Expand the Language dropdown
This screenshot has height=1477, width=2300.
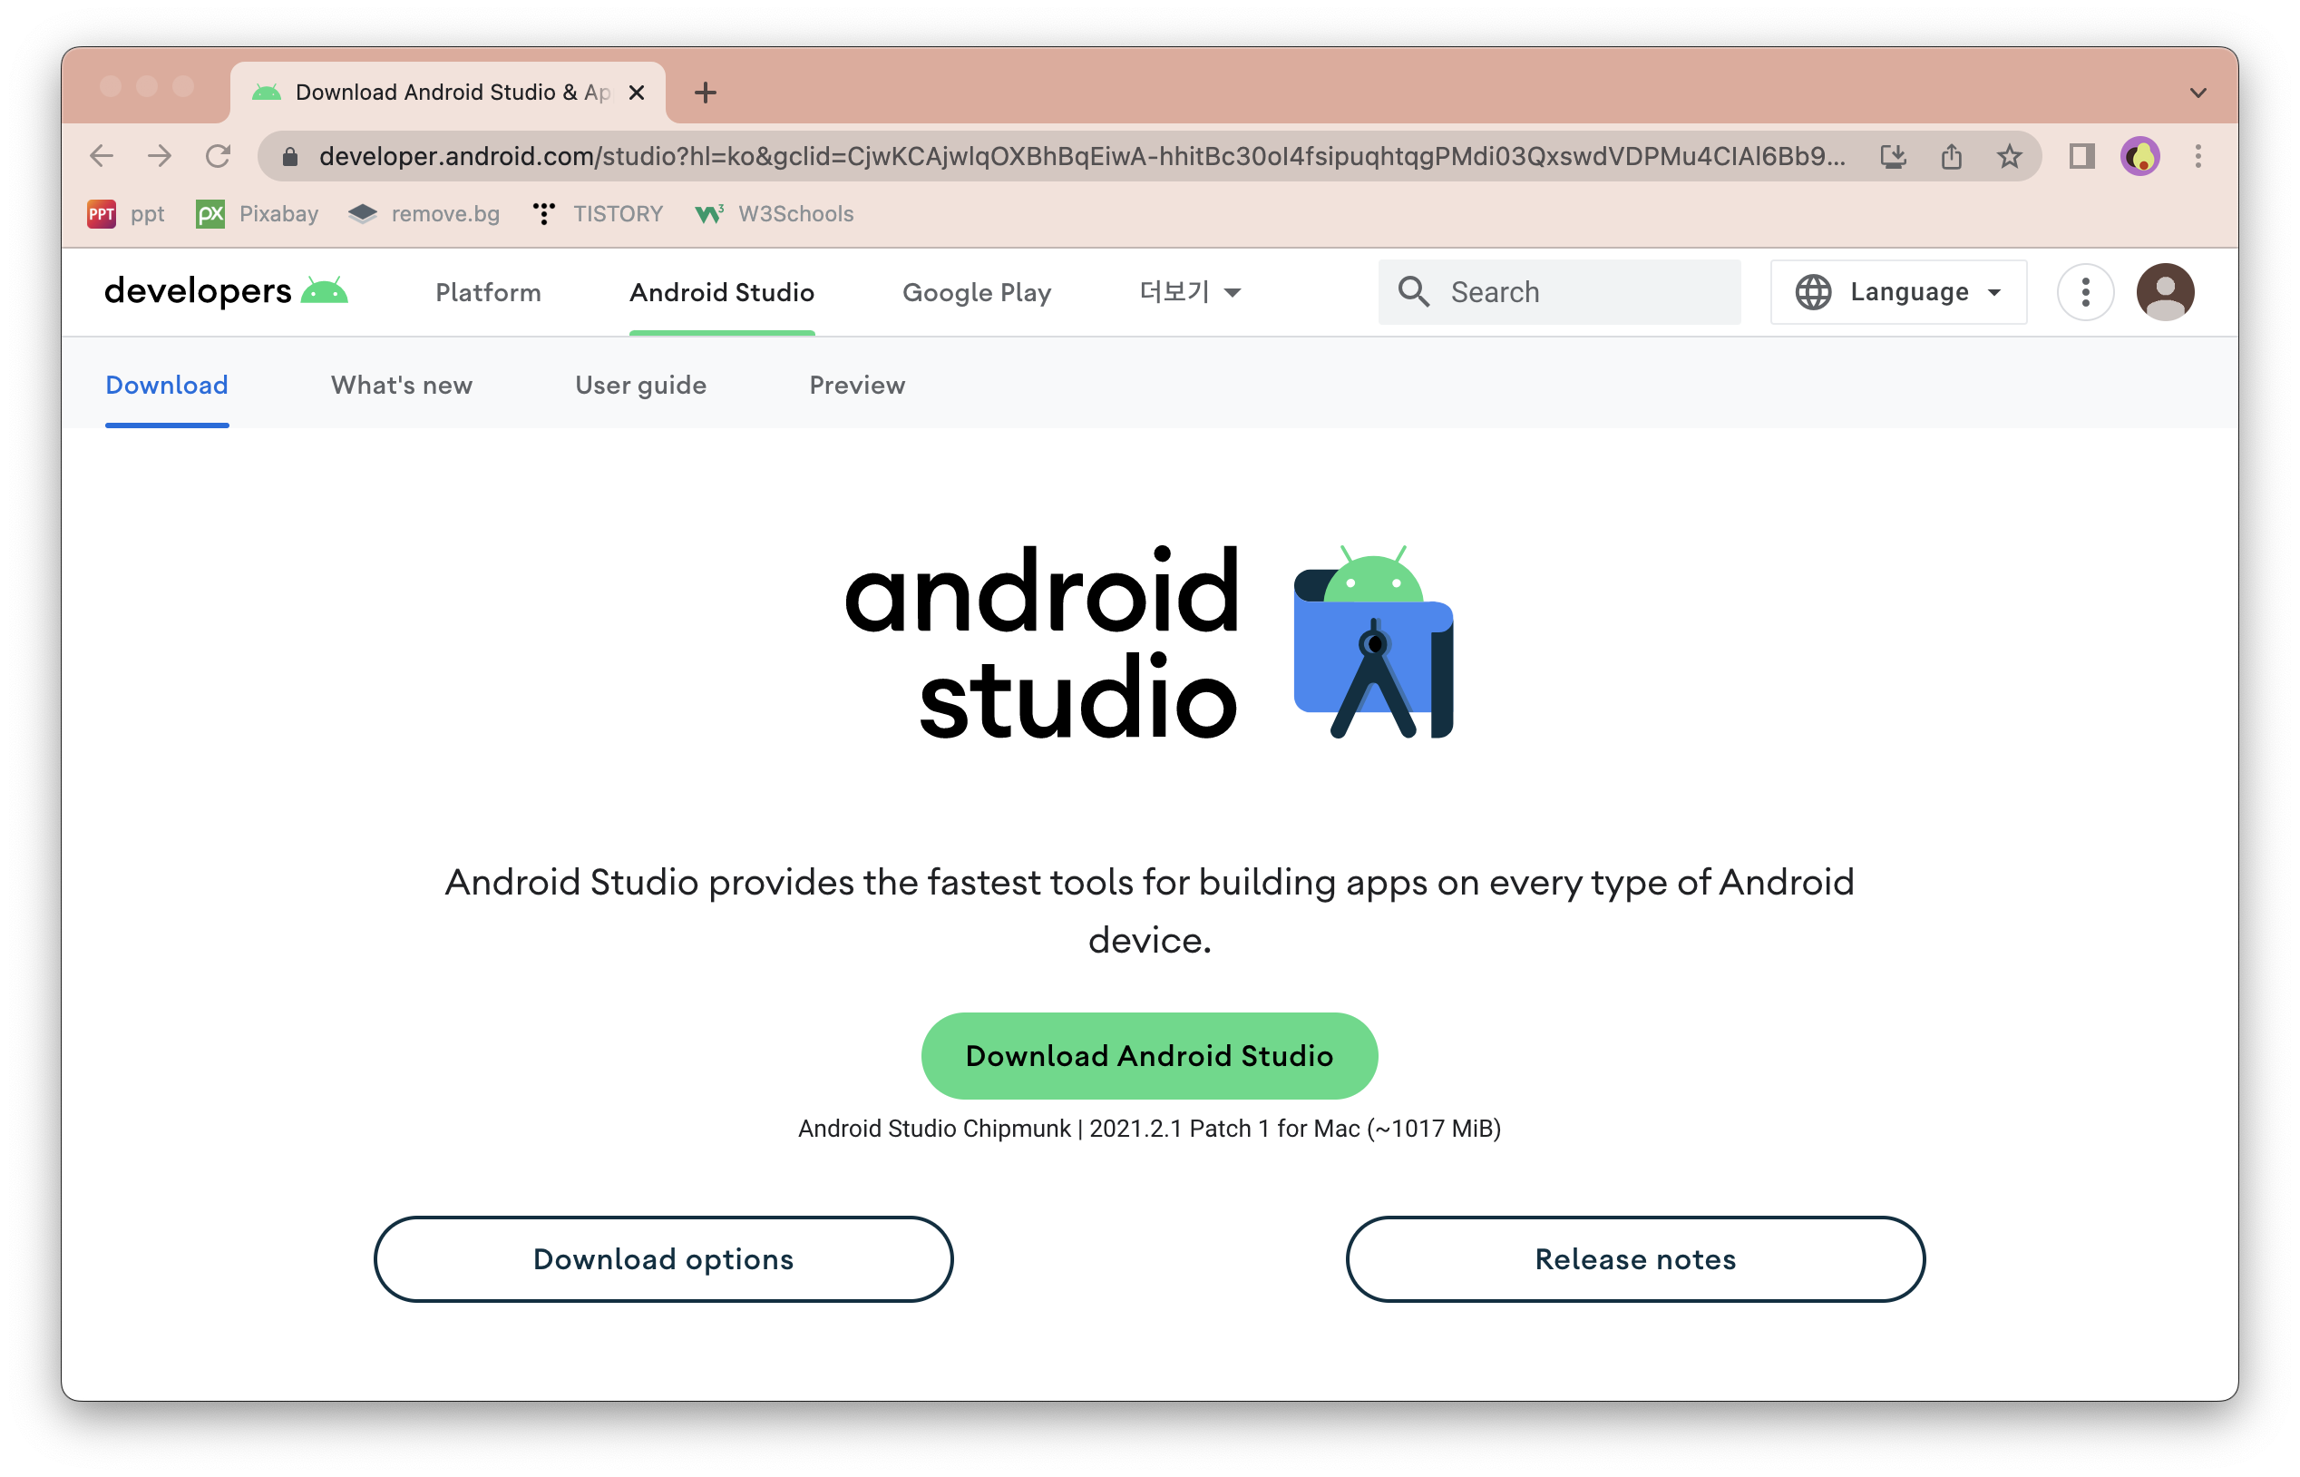click(1898, 291)
